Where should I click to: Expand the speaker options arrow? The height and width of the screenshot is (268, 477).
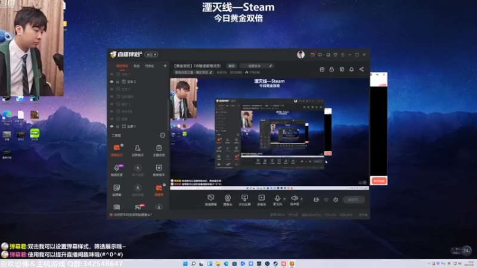[302, 199]
